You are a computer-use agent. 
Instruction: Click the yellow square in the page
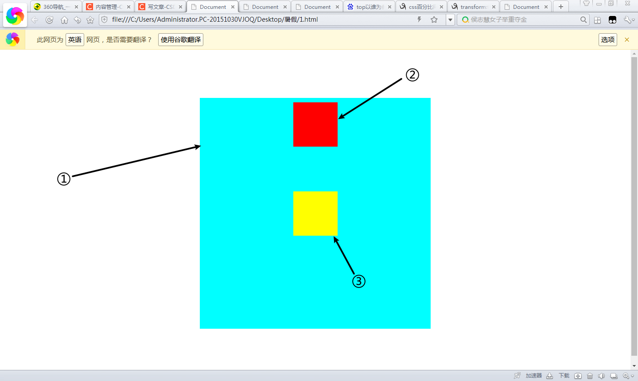click(x=315, y=214)
